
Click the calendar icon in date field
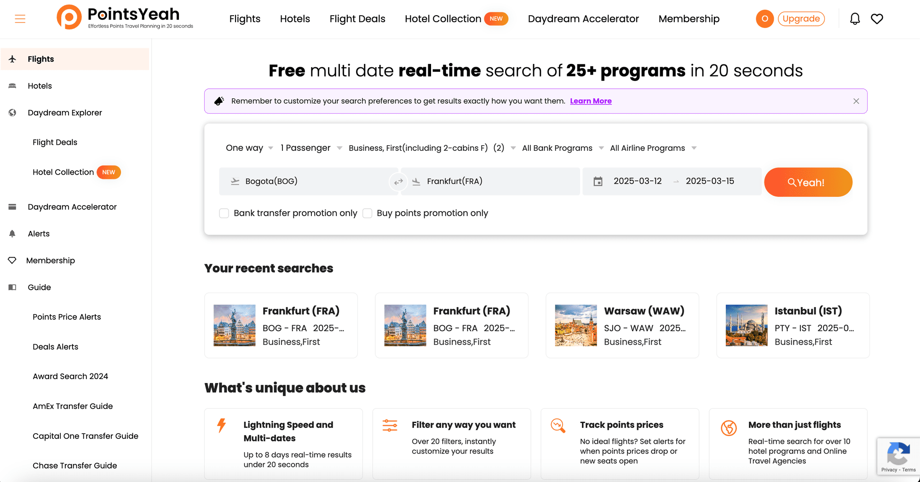tap(598, 181)
